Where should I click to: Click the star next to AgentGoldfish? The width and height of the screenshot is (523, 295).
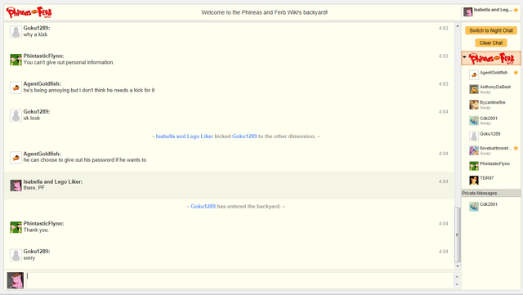[516, 73]
